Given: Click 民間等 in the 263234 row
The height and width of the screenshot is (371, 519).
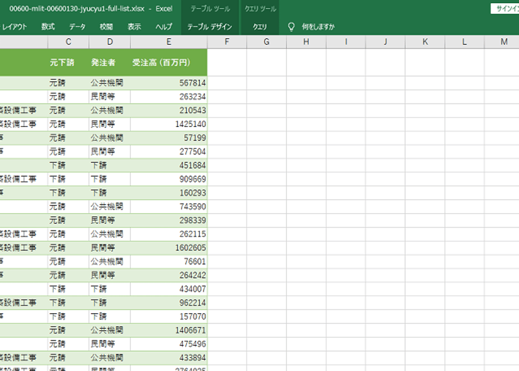Looking at the screenshot, I should (103, 97).
